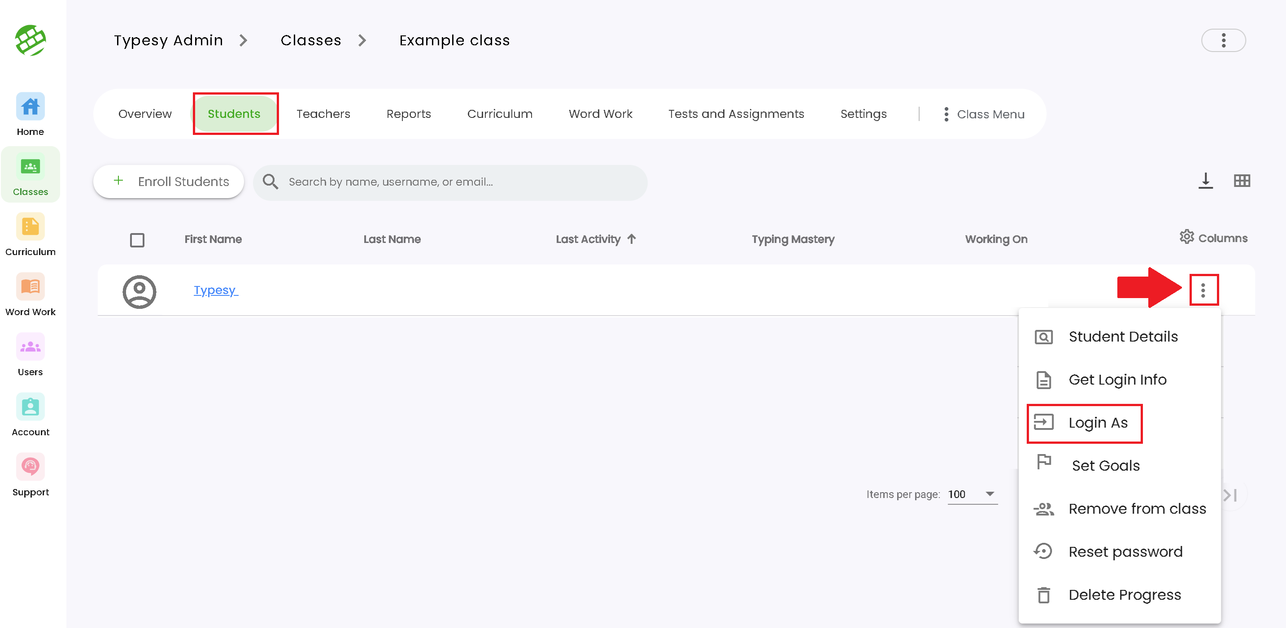This screenshot has height=628, width=1286.
Task: Go to Typesy Admin breadcrumb
Action: click(x=168, y=40)
